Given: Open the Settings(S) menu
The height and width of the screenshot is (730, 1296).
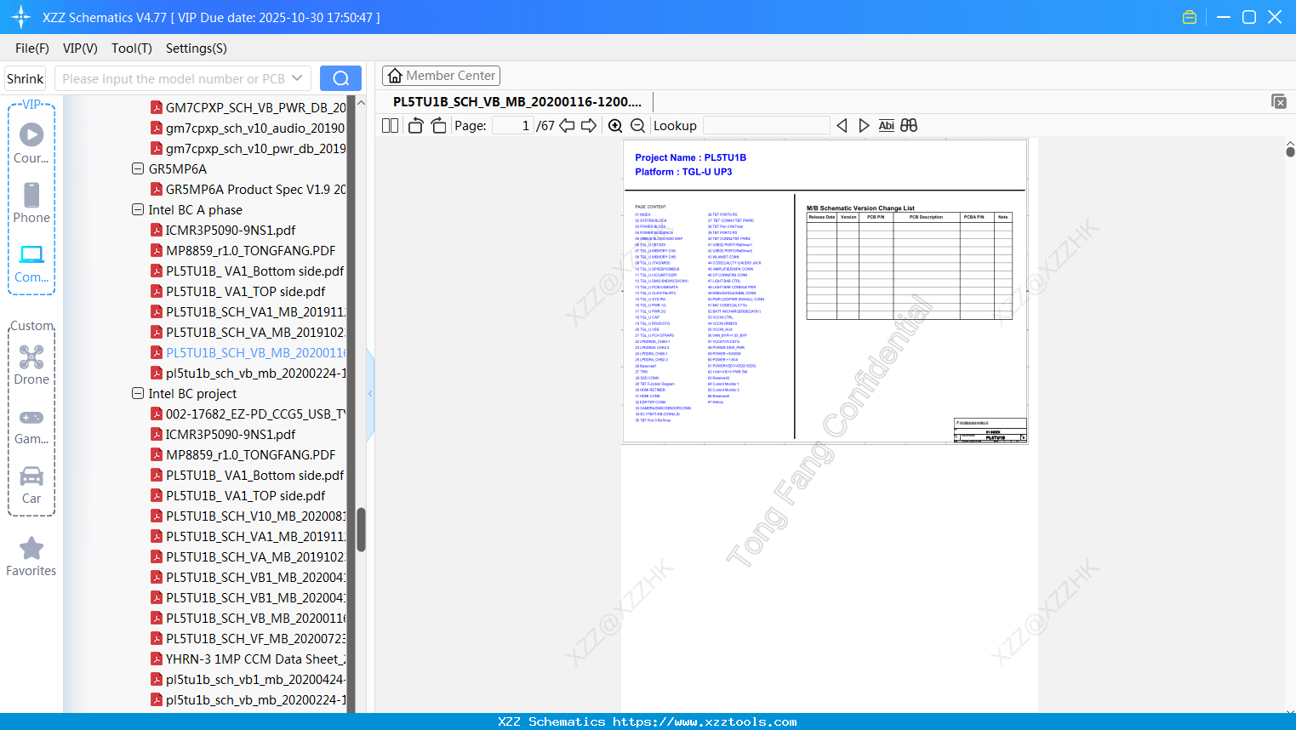Looking at the screenshot, I should [197, 48].
